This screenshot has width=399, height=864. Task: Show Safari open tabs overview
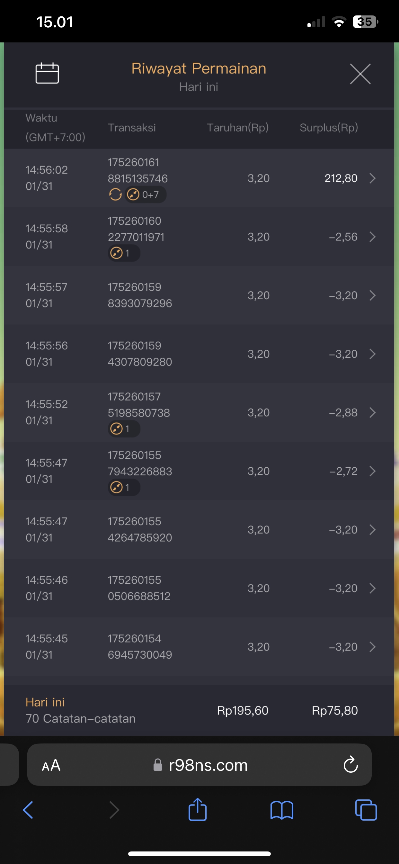(x=366, y=810)
